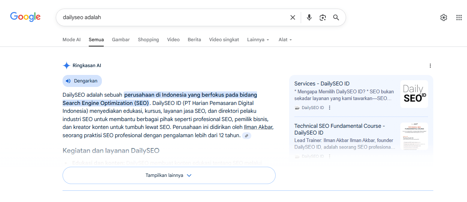Open Services - DailySEO ID link
This screenshot has height=202, width=467.
[322, 84]
